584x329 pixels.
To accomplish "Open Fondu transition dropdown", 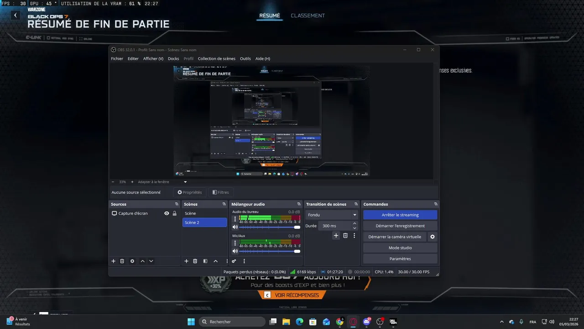I will click(x=332, y=215).
